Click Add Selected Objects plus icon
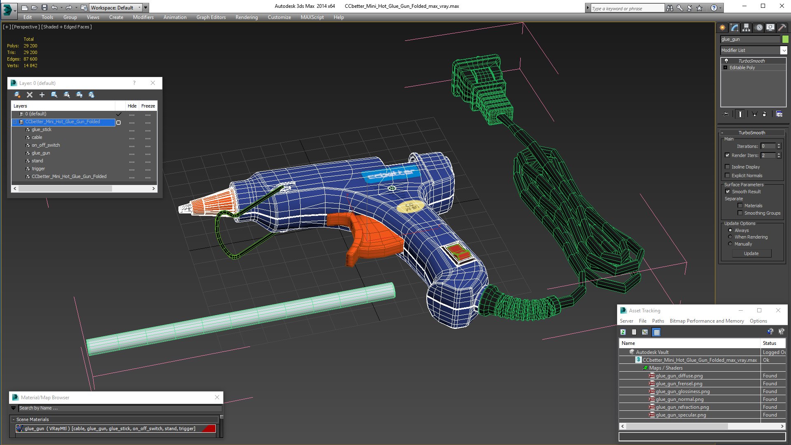 click(x=42, y=95)
